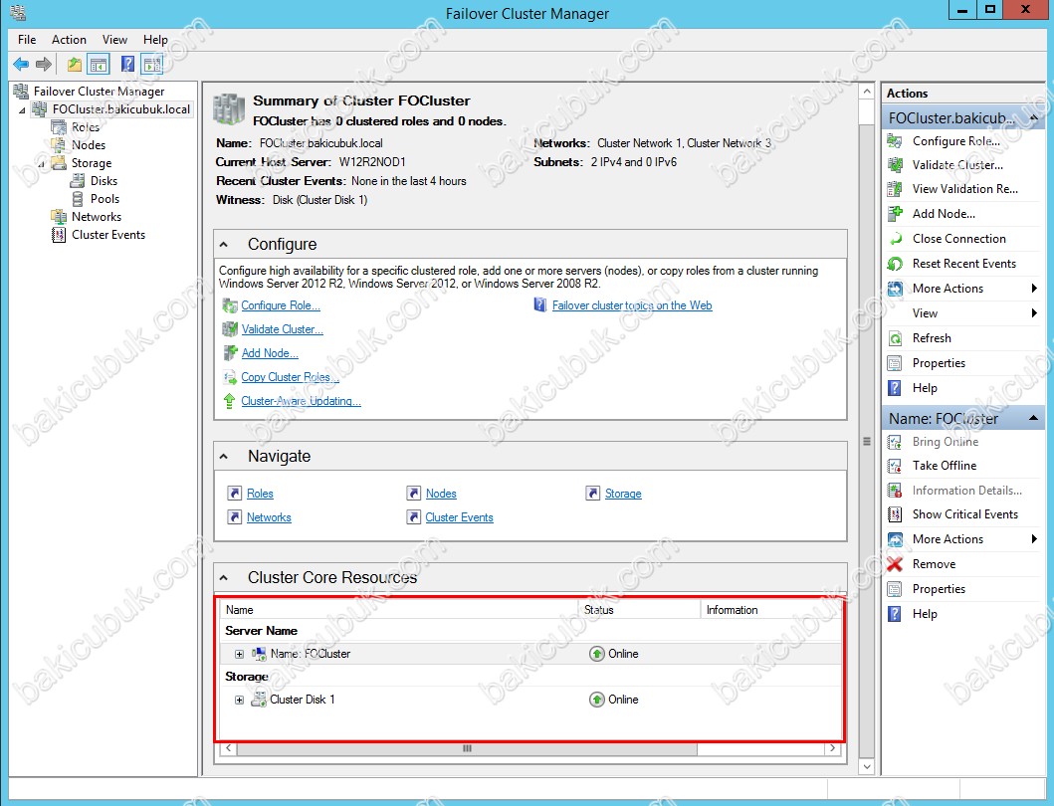Click the Status column header
This screenshot has width=1054, height=806.
tap(641, 610)
